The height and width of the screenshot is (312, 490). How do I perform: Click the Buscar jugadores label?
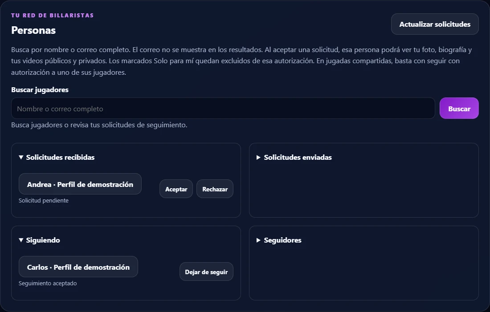click(x=40, y=89)
